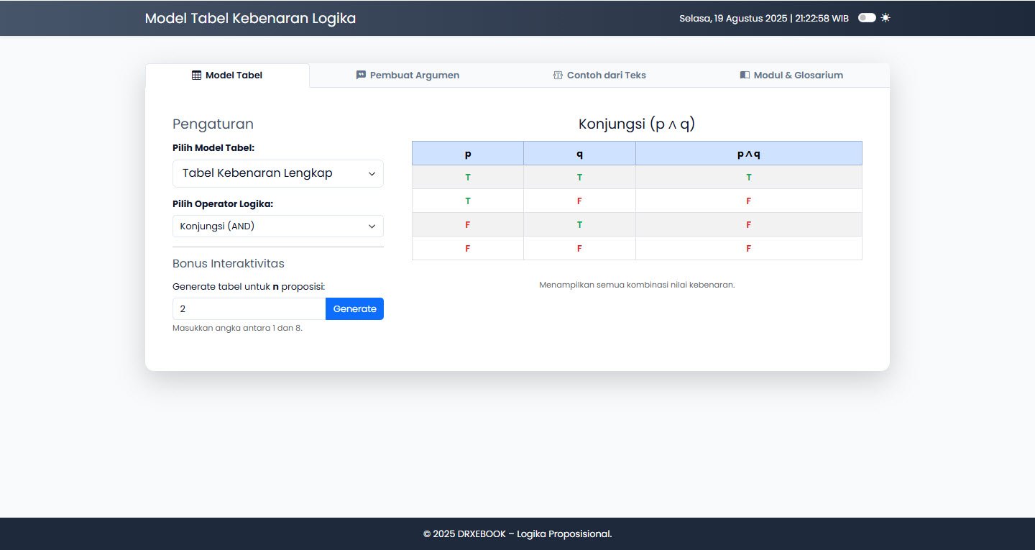The width and height of the screenshot is (1035, 550).
Task: Click the Generate button
Action: click(x=354, y=308)
